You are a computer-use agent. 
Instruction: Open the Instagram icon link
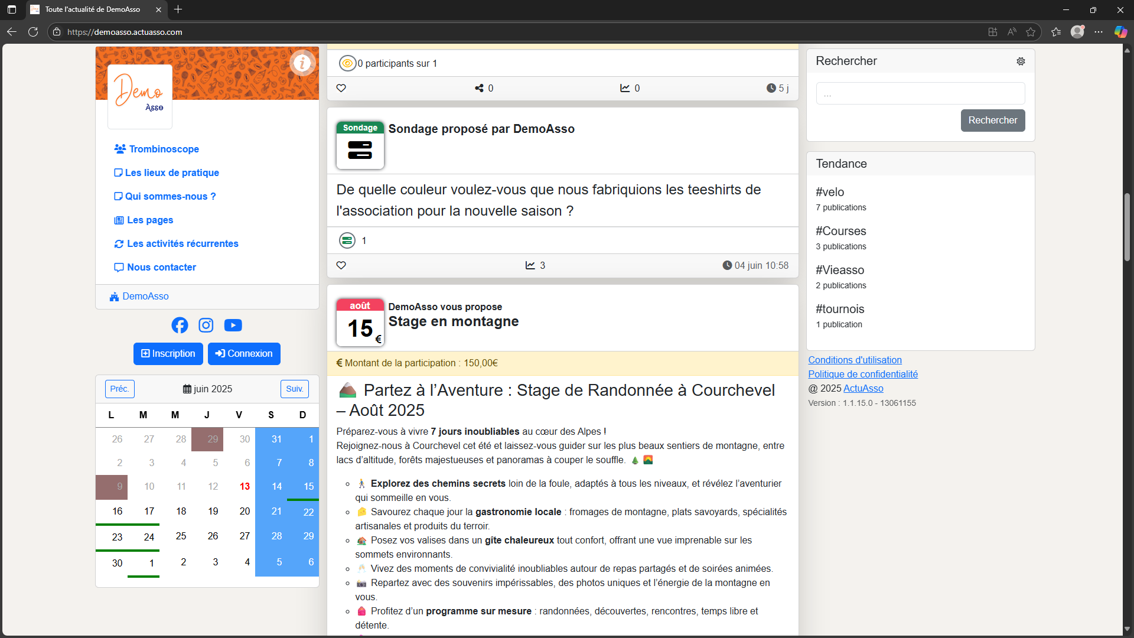[x=206, y=325]
